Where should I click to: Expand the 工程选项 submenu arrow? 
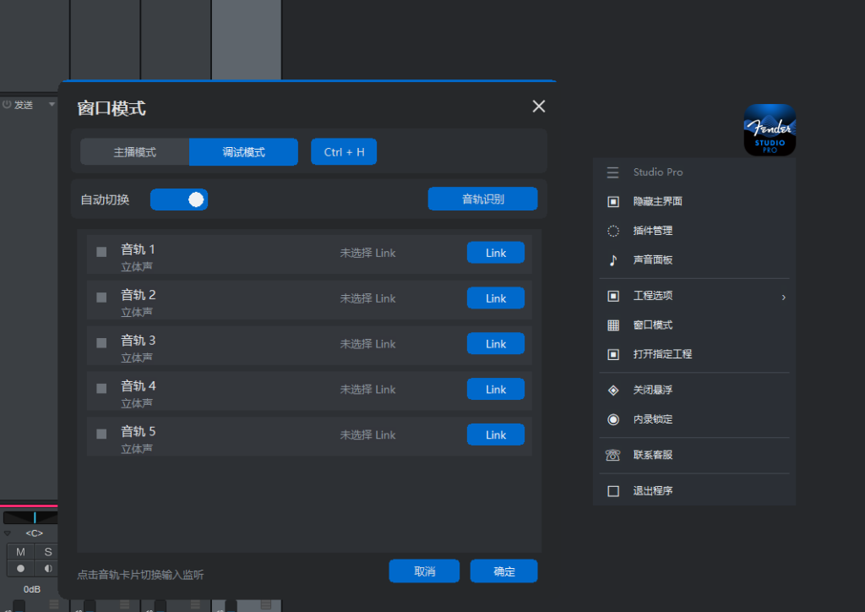point(783,298)
